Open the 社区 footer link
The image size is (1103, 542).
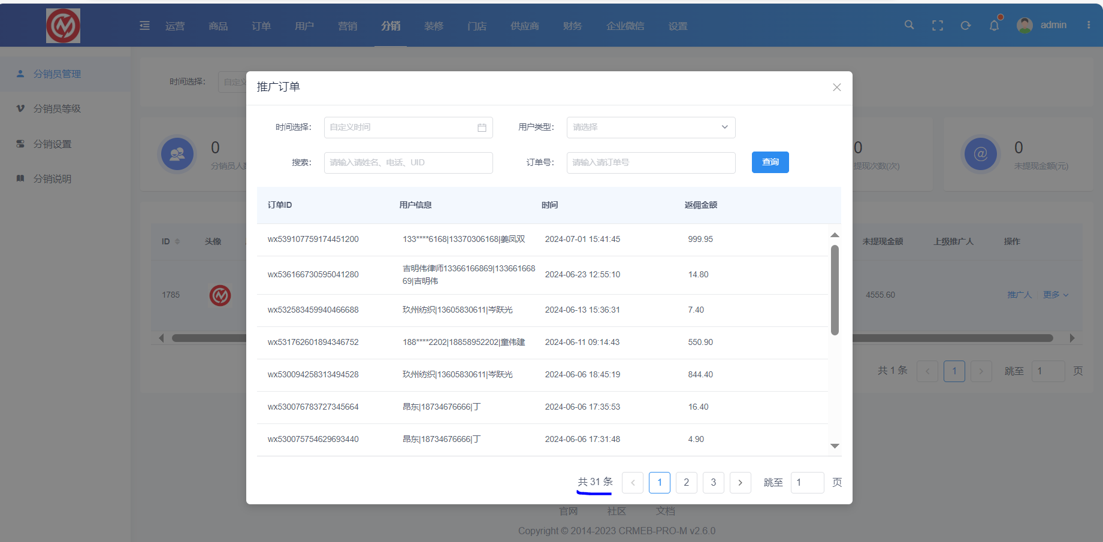coord(617,511)
